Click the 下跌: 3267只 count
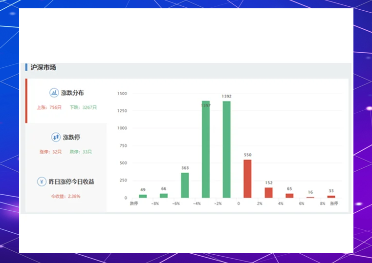The width and height of the screenshot is (372, 263). 83,107
